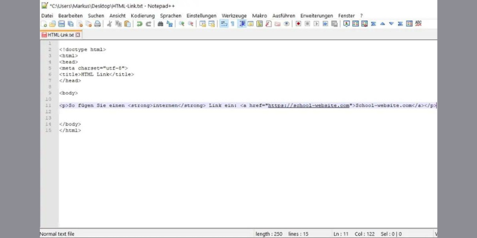Screen dimensions: 477x238
Task: Close the HTML-Link.txt tab with its X
Action: pos(78,35)
